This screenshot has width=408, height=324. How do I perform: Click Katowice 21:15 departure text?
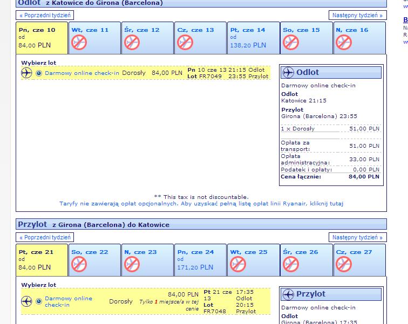pyautogui.click(x=304, y=101)
